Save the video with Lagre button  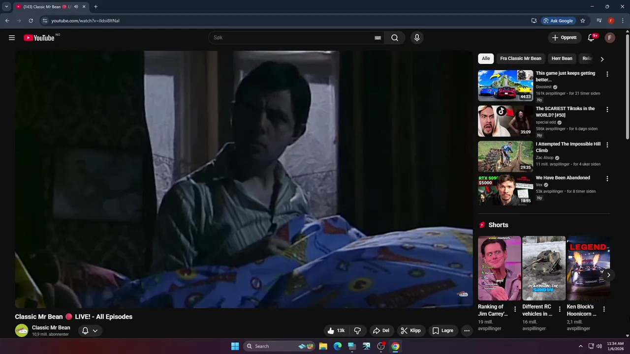pos(443,330)
